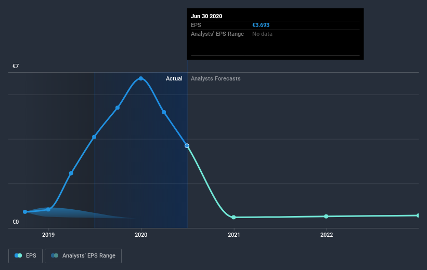Select the 2022 forecast data point
The width and height of the screenshot is (427, 270).
(326, 217)
